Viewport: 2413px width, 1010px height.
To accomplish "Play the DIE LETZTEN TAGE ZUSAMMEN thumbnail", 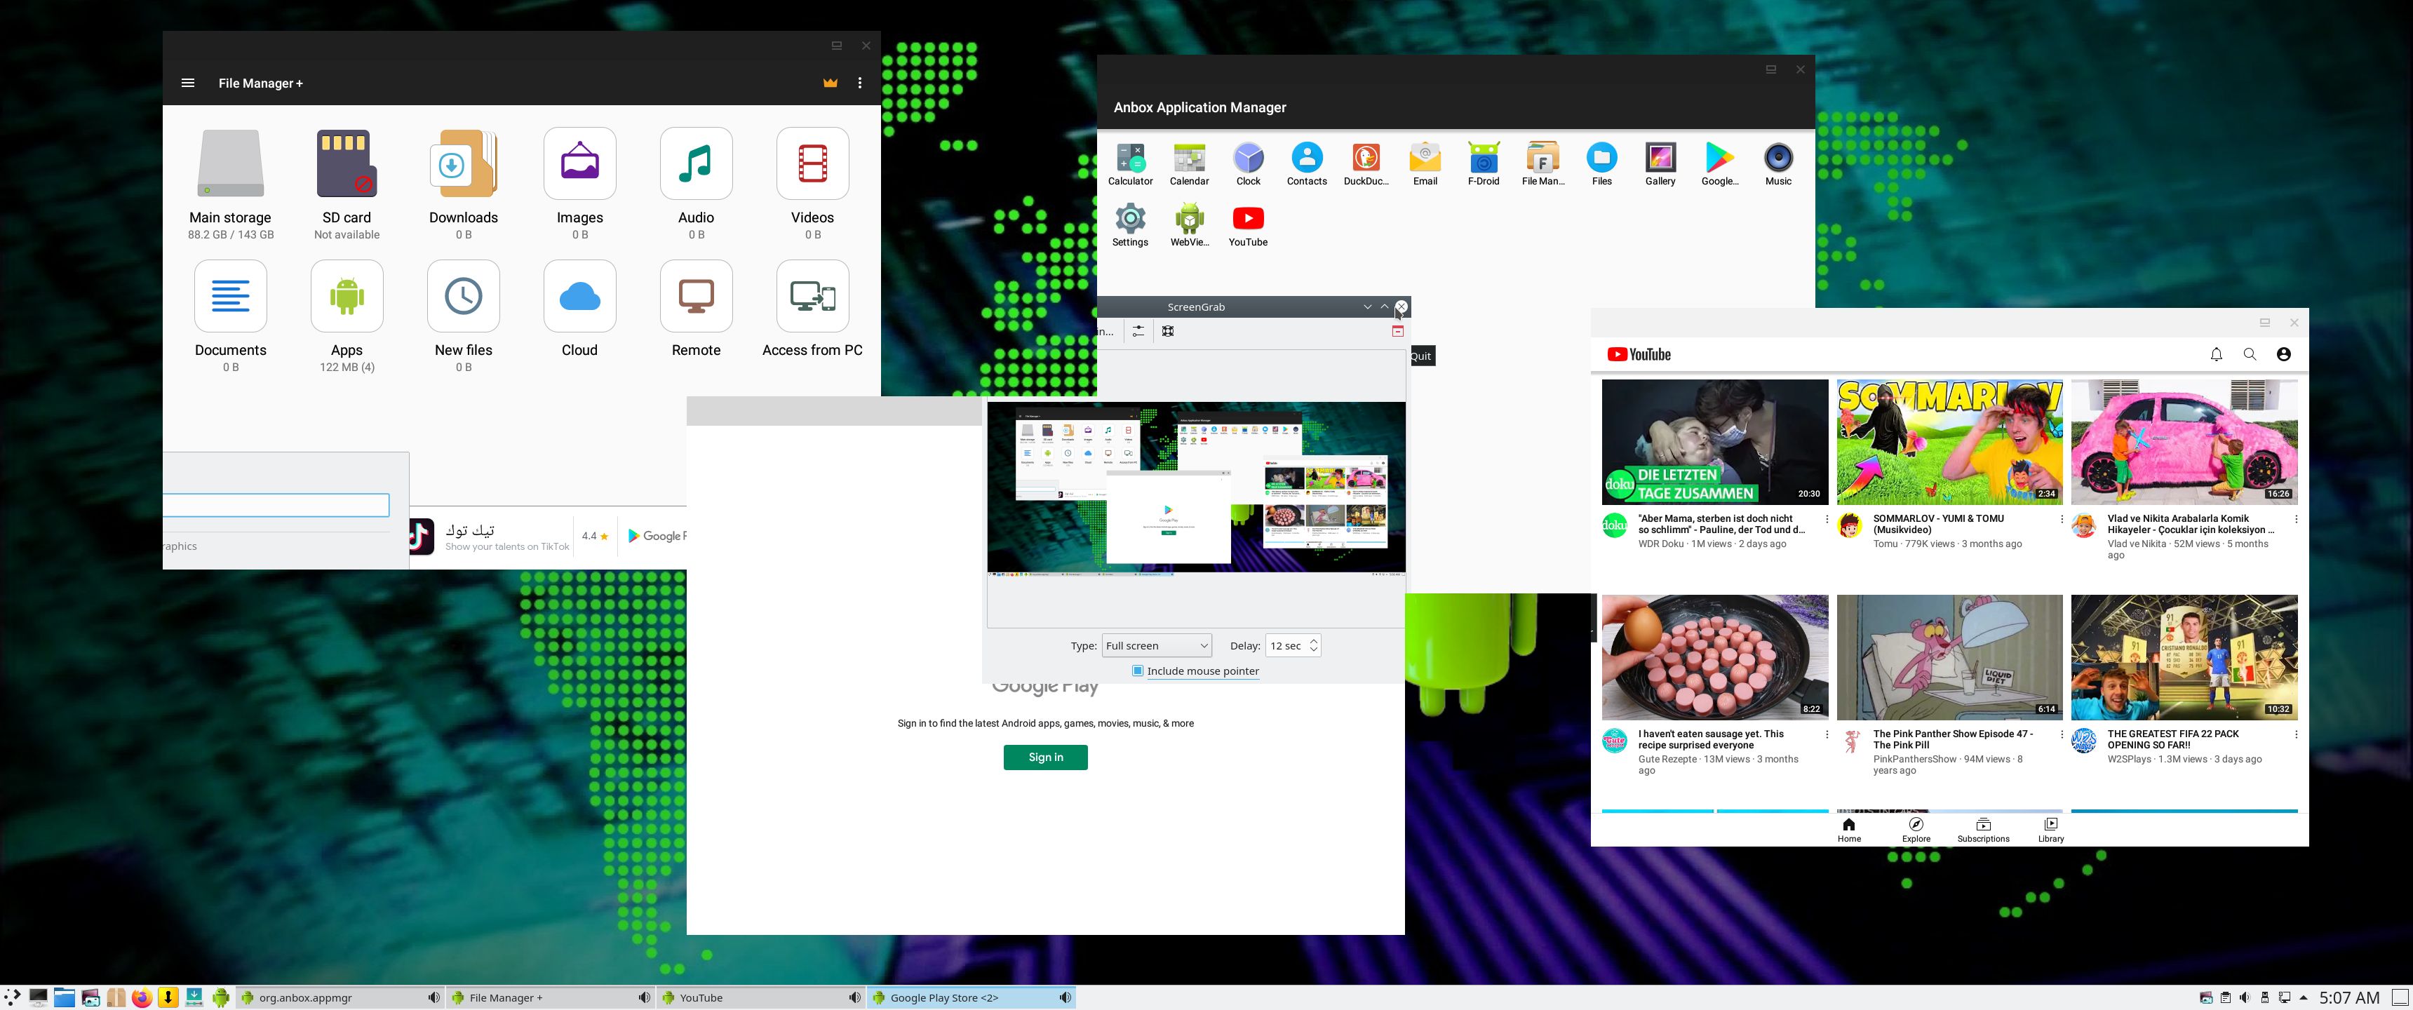I will (x=1714, y=441).
